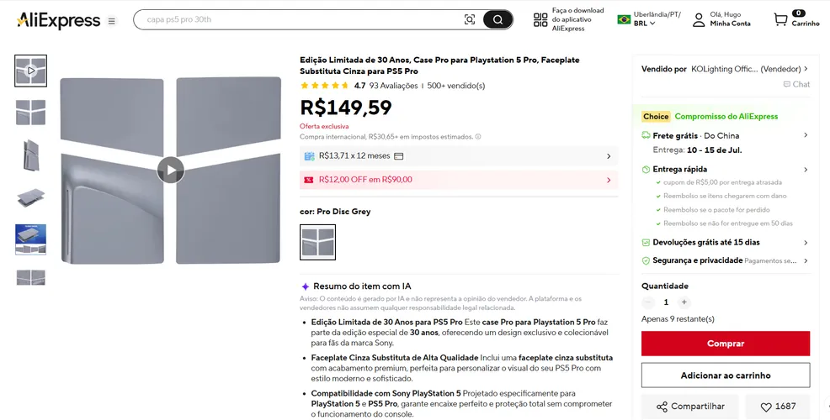Screen dimensions: 830x420
Task: Click the Compartilhar share icon
Action: (x=662, y=407)
